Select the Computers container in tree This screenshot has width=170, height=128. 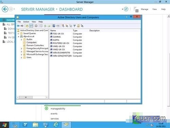(31, 42)
